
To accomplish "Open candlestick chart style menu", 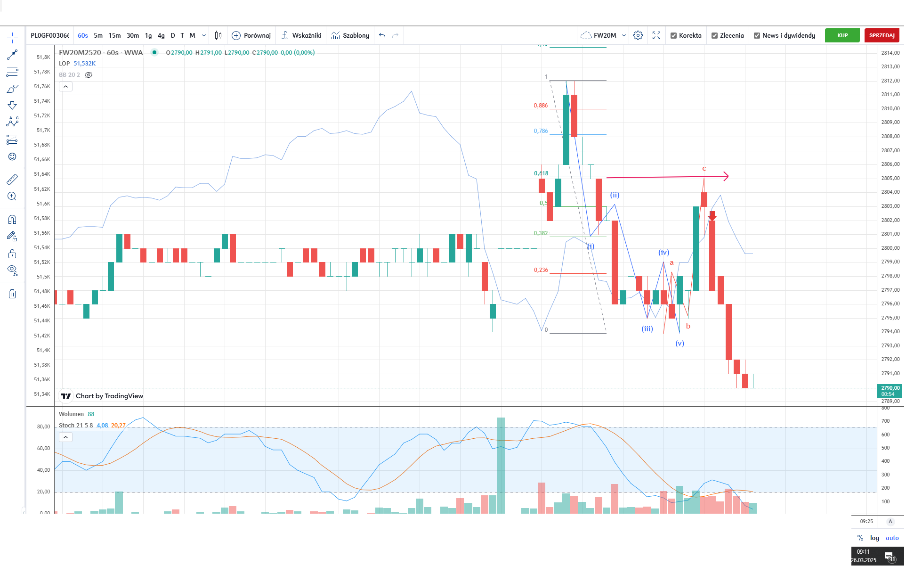I will 218,35.
